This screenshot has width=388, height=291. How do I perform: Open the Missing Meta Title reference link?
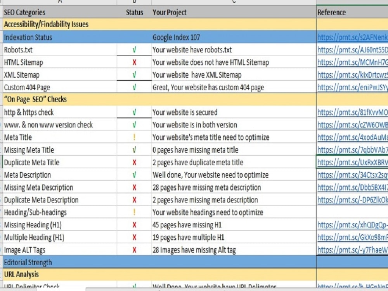click(x=353, y=150)
